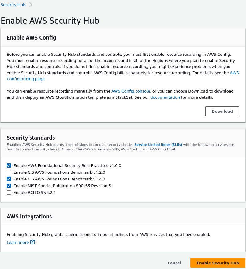
Task: Select the Enable AWS Config section heading
Action: [x=31, y=38]
